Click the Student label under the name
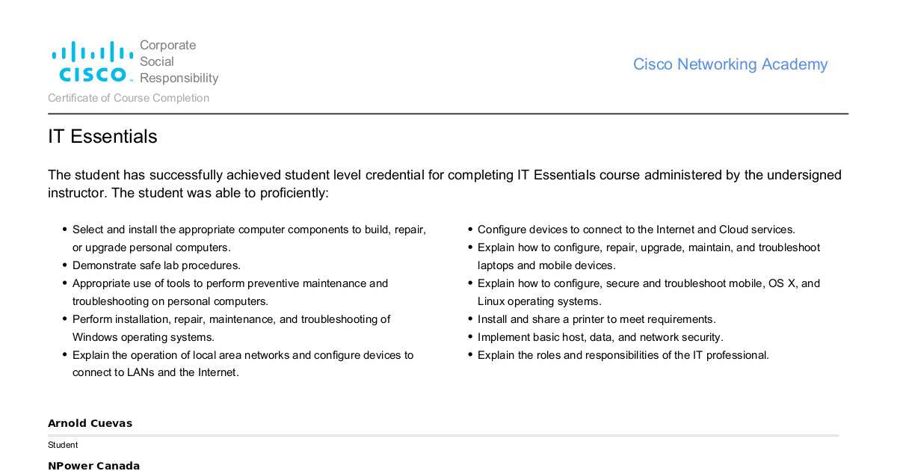 (63, 445)
